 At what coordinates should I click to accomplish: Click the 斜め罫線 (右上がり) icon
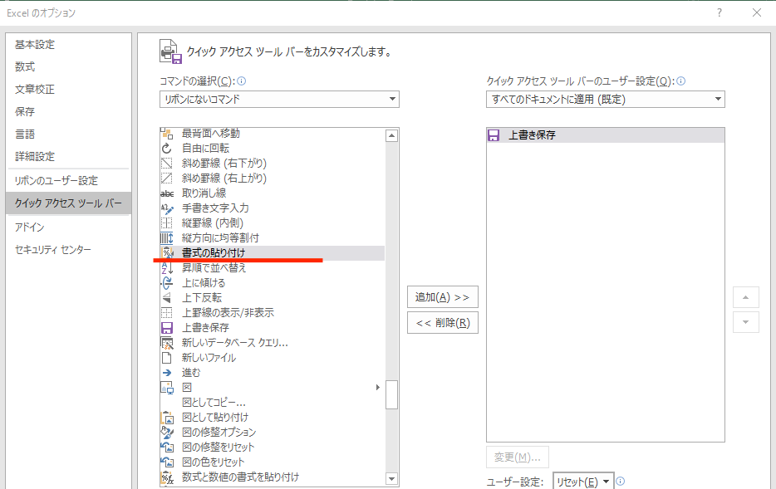point(167,178)
